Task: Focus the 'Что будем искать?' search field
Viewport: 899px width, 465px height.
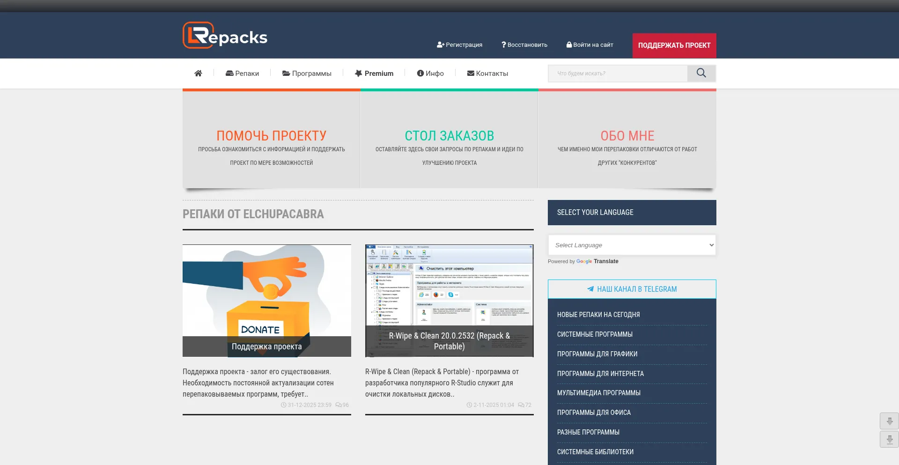Action: pos(618,74)
